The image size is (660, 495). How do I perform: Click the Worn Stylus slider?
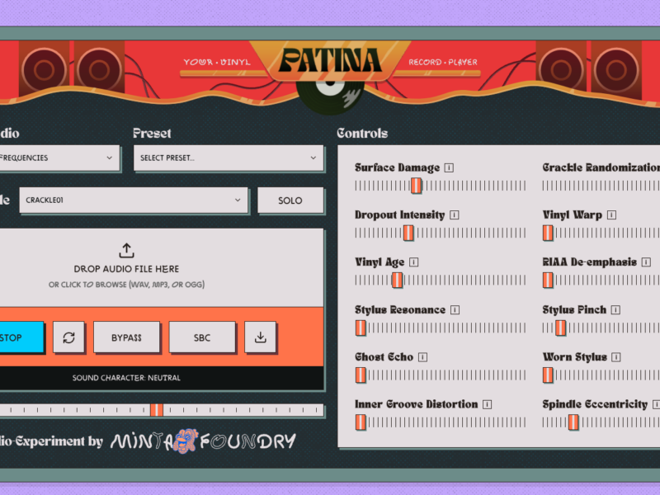coord(601,375)
